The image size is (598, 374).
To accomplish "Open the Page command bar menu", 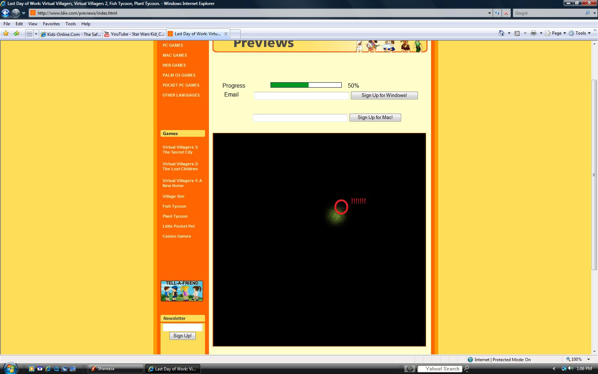I will tap(555, 33).
